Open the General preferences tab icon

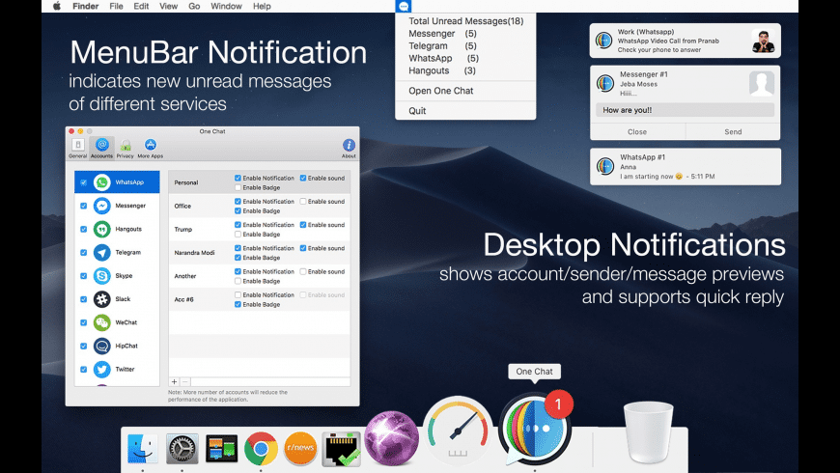[x=77, y=145]
